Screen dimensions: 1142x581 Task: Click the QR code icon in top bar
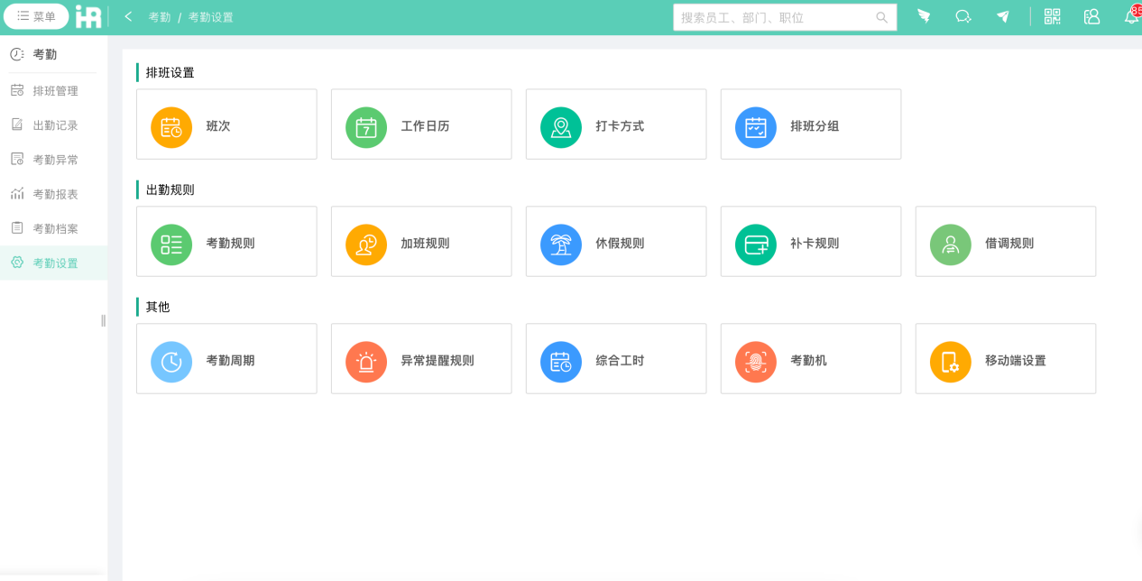(x=1052, y=15)
